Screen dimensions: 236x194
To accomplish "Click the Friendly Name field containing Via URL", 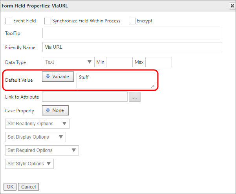I will (x=132, y=48).
